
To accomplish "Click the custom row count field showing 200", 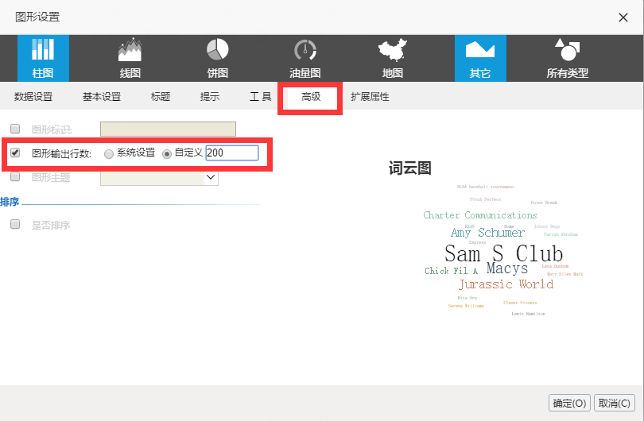I will pos(232,153).
